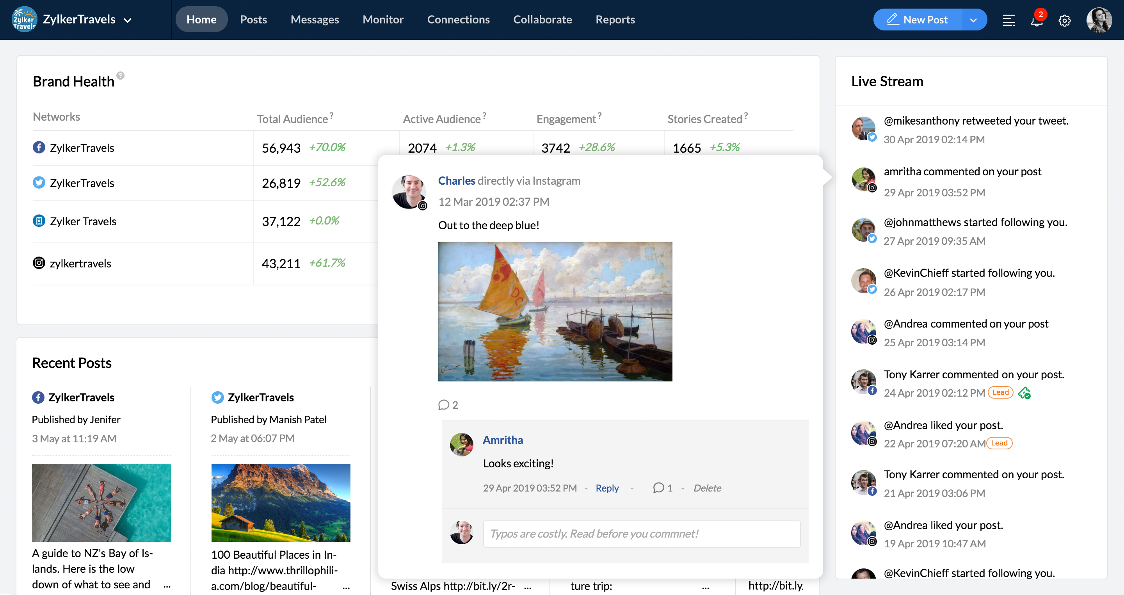
Task: Open the sailboat painting image
Action: coord(555,311)
